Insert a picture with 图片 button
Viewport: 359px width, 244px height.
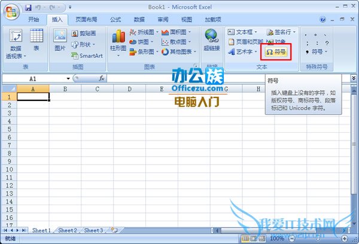pyautogui.click(x=60, y=40)
